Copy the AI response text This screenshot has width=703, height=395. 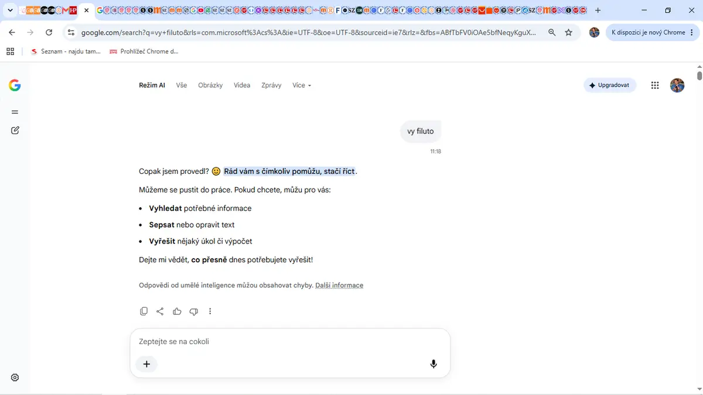[x=144, y=311]
